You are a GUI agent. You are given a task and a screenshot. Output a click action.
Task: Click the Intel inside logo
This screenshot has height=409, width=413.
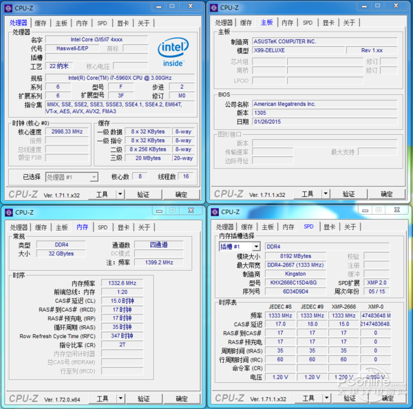tap(173, 52)
